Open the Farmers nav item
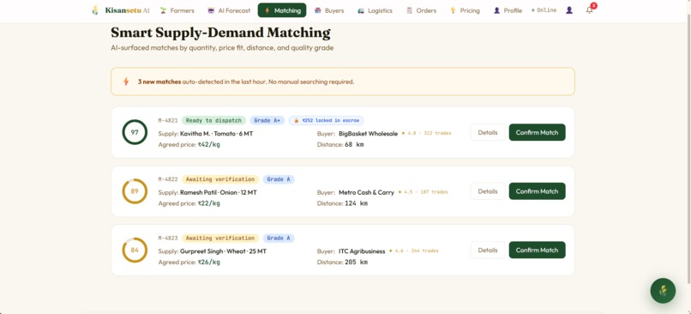Viewport: 691px width, 314px height. coord(177,10)
